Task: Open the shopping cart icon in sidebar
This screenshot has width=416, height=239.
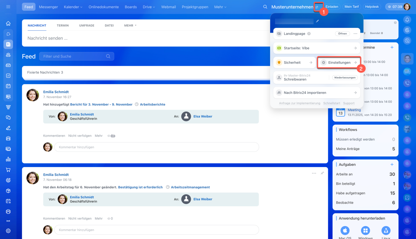Action: (x=8, y=170)
